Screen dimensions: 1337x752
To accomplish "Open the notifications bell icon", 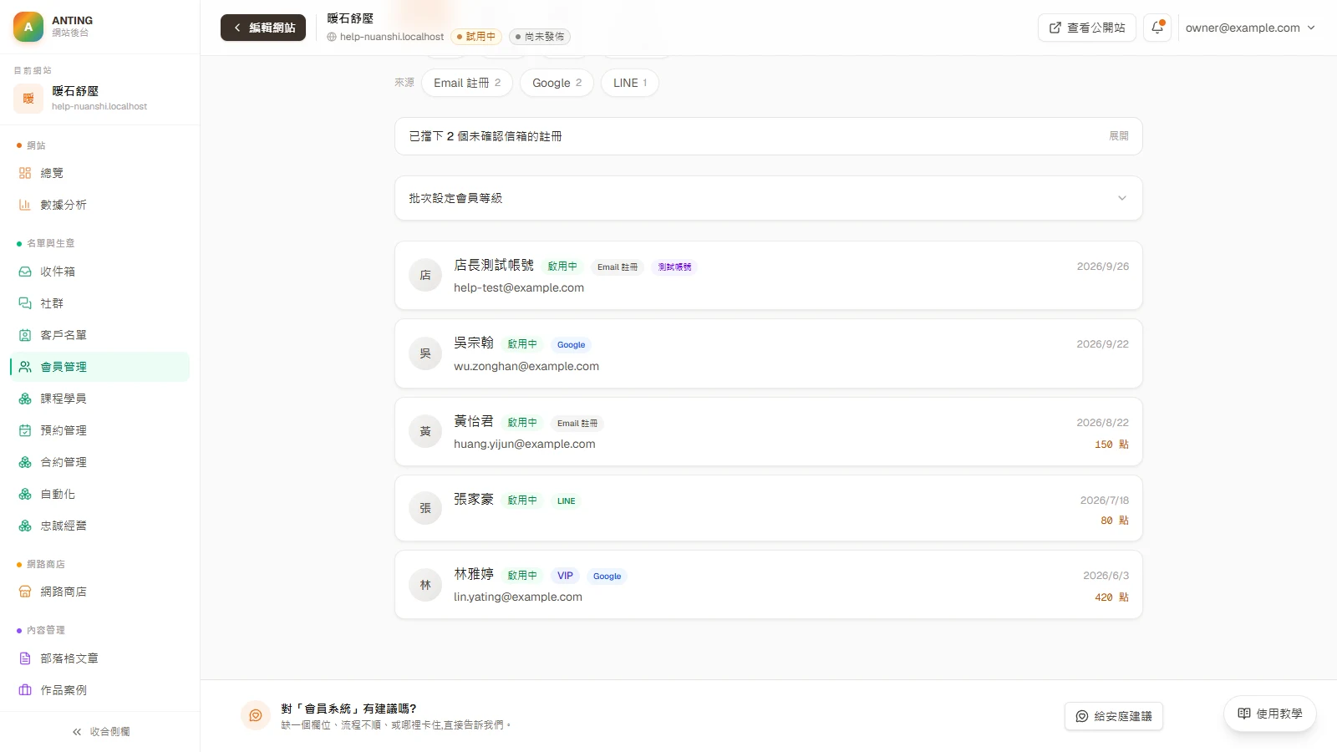I will click(1157, 28).
